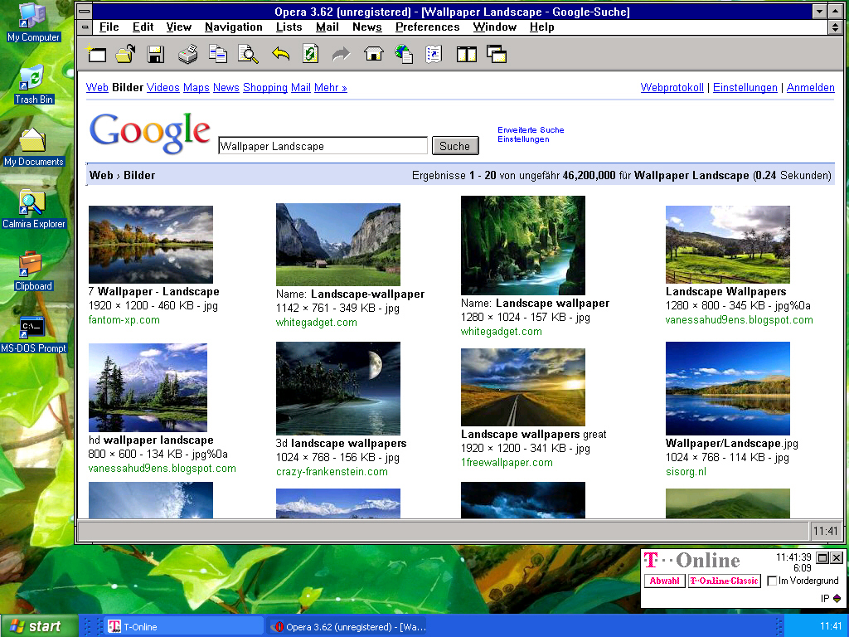Click the Tile windows icon
Viewport: 849px width, 637px height.
click(466, 54)
